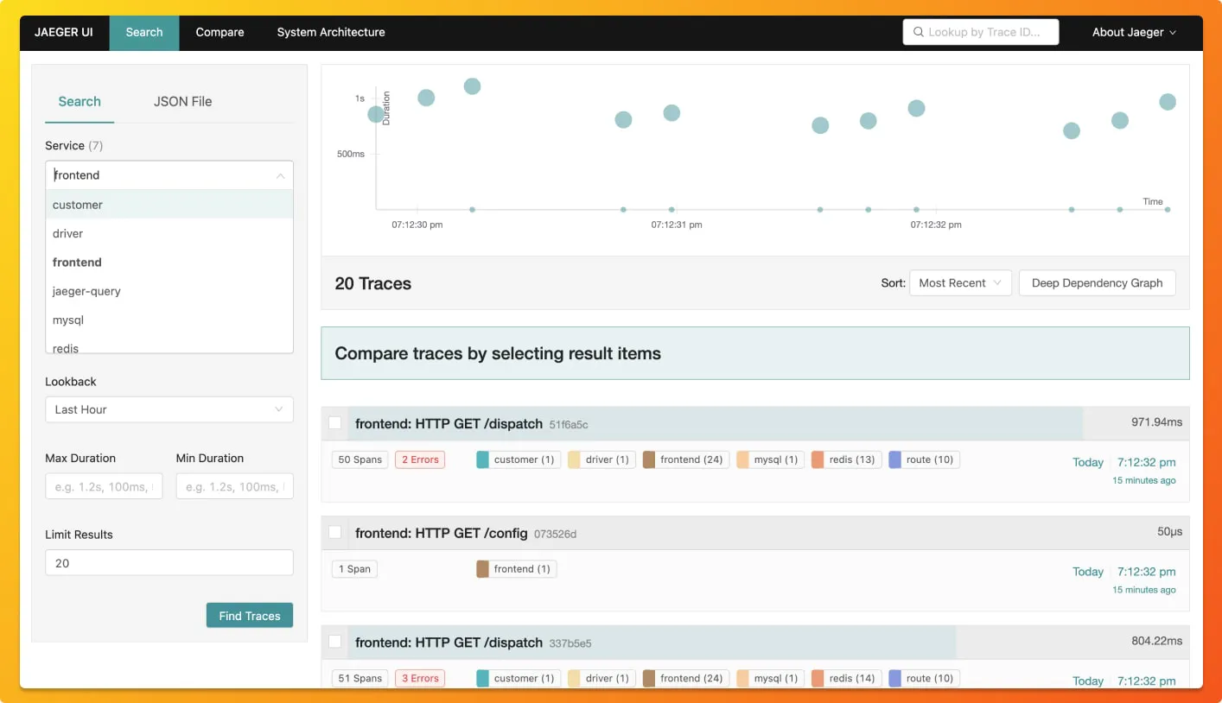
Task: Switch to the JSON File tab
Action: coord(182,101)
